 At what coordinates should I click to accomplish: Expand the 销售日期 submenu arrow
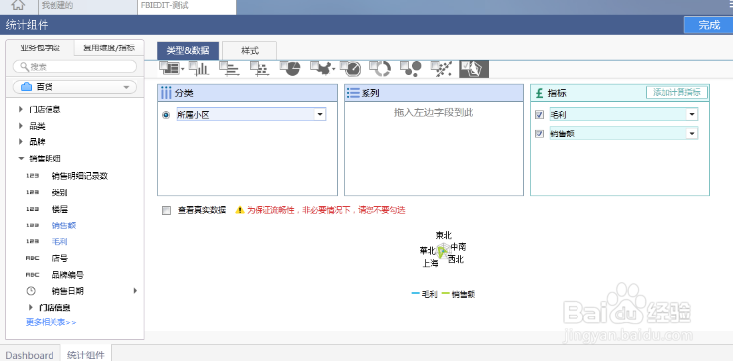tap(135, 291)
